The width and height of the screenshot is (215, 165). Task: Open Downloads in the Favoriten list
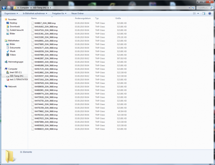pyautogui.click(x=15, y=26)
